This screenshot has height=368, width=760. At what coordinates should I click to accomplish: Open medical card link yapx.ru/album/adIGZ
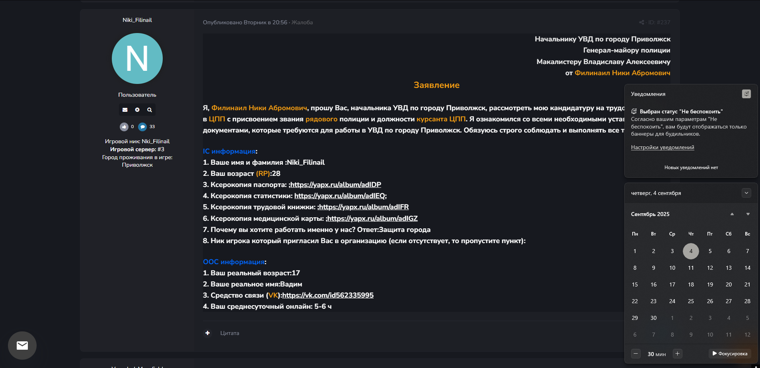pyautogui.click(x=372, y=218)
